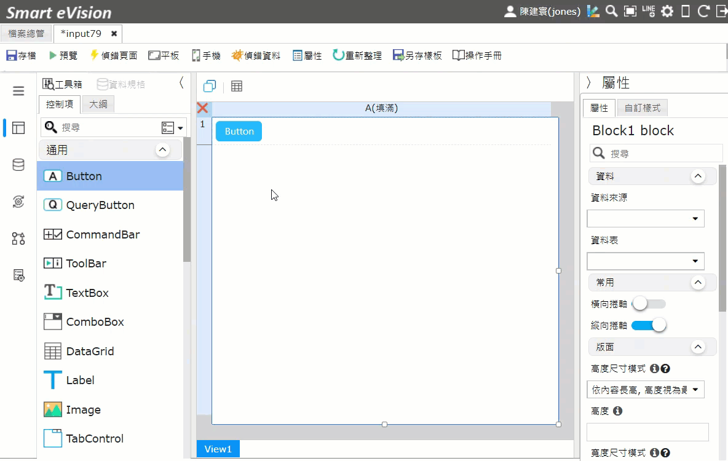This screenshot has height=461, width=728.
Task: Open the hamburger menu in sidebar
Action: 18,91
